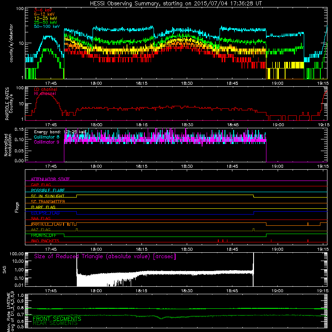
Task: Click 17:45 time label under SAS panel
Action: 51,291
